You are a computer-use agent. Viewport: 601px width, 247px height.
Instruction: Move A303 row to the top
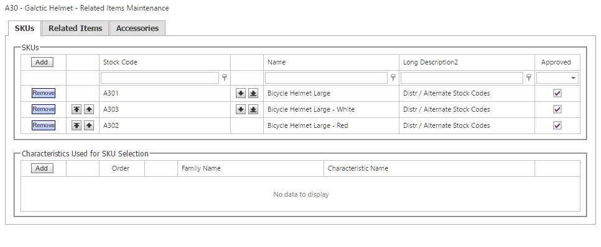click(x=77, y=109)
